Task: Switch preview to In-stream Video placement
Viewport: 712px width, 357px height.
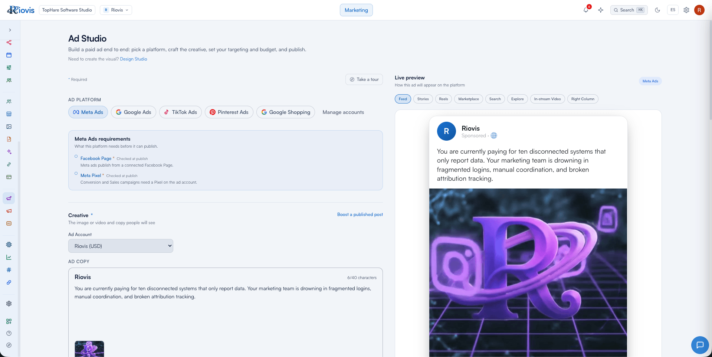Action: tap(548, 99)
